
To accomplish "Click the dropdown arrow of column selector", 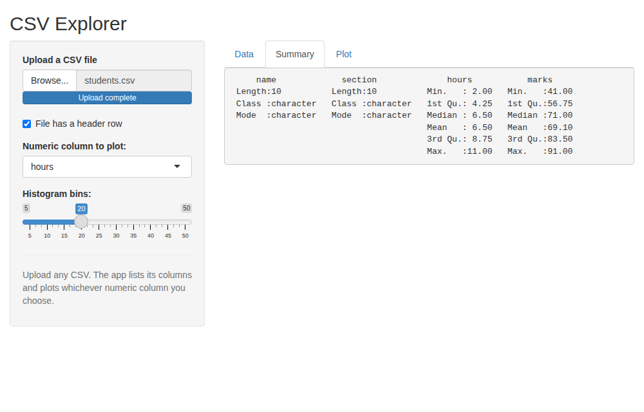I will coord(177,167).
